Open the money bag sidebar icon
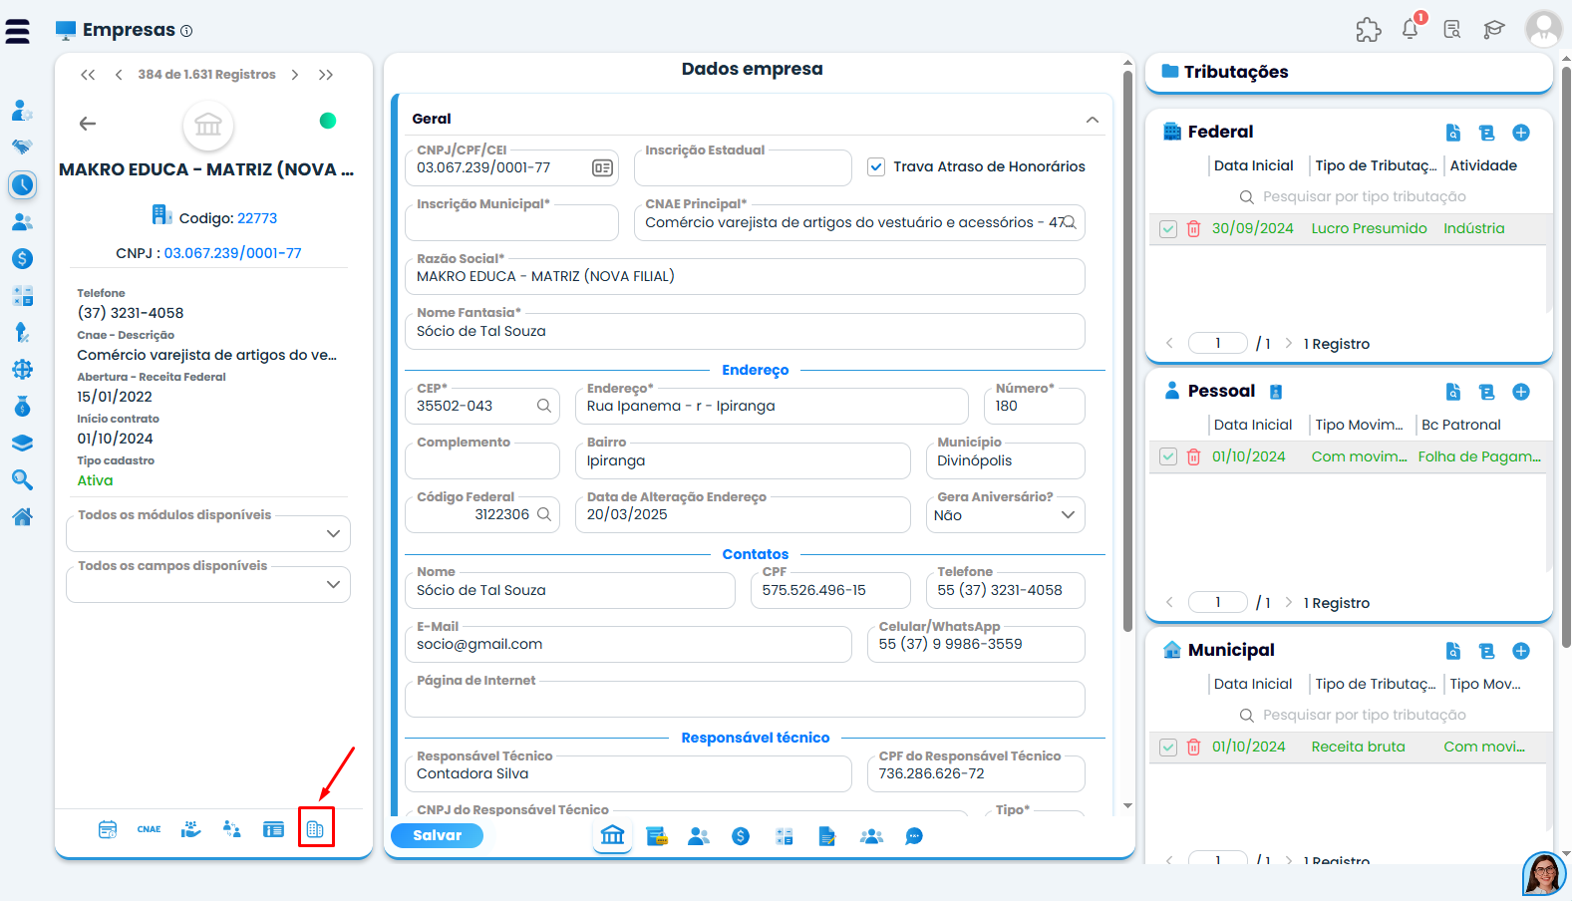 22,407
